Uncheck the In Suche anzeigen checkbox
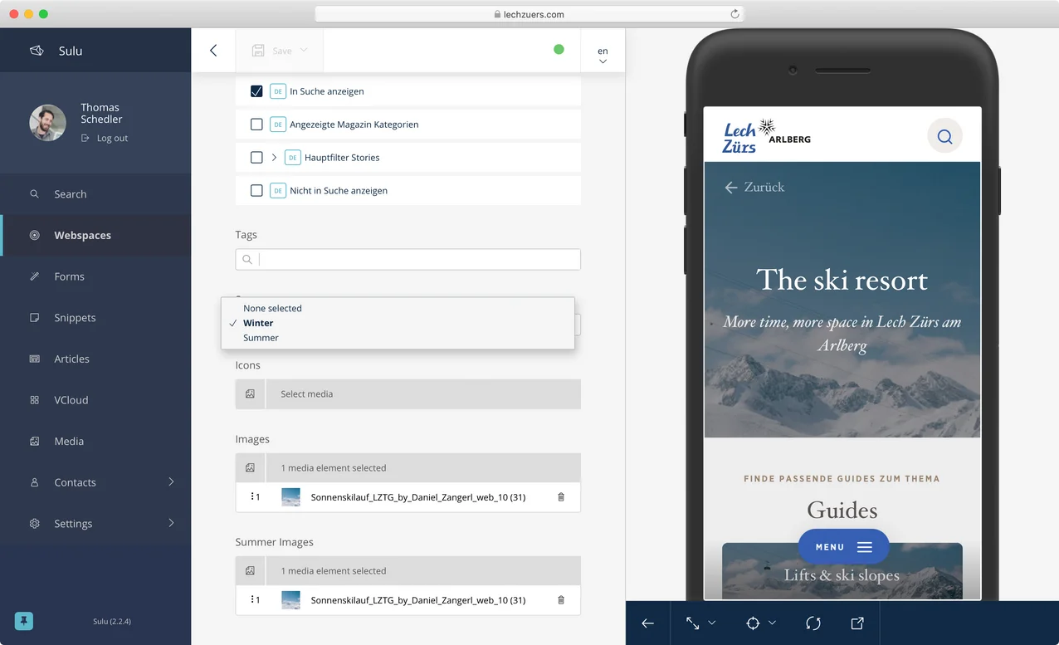 [256, 91]
